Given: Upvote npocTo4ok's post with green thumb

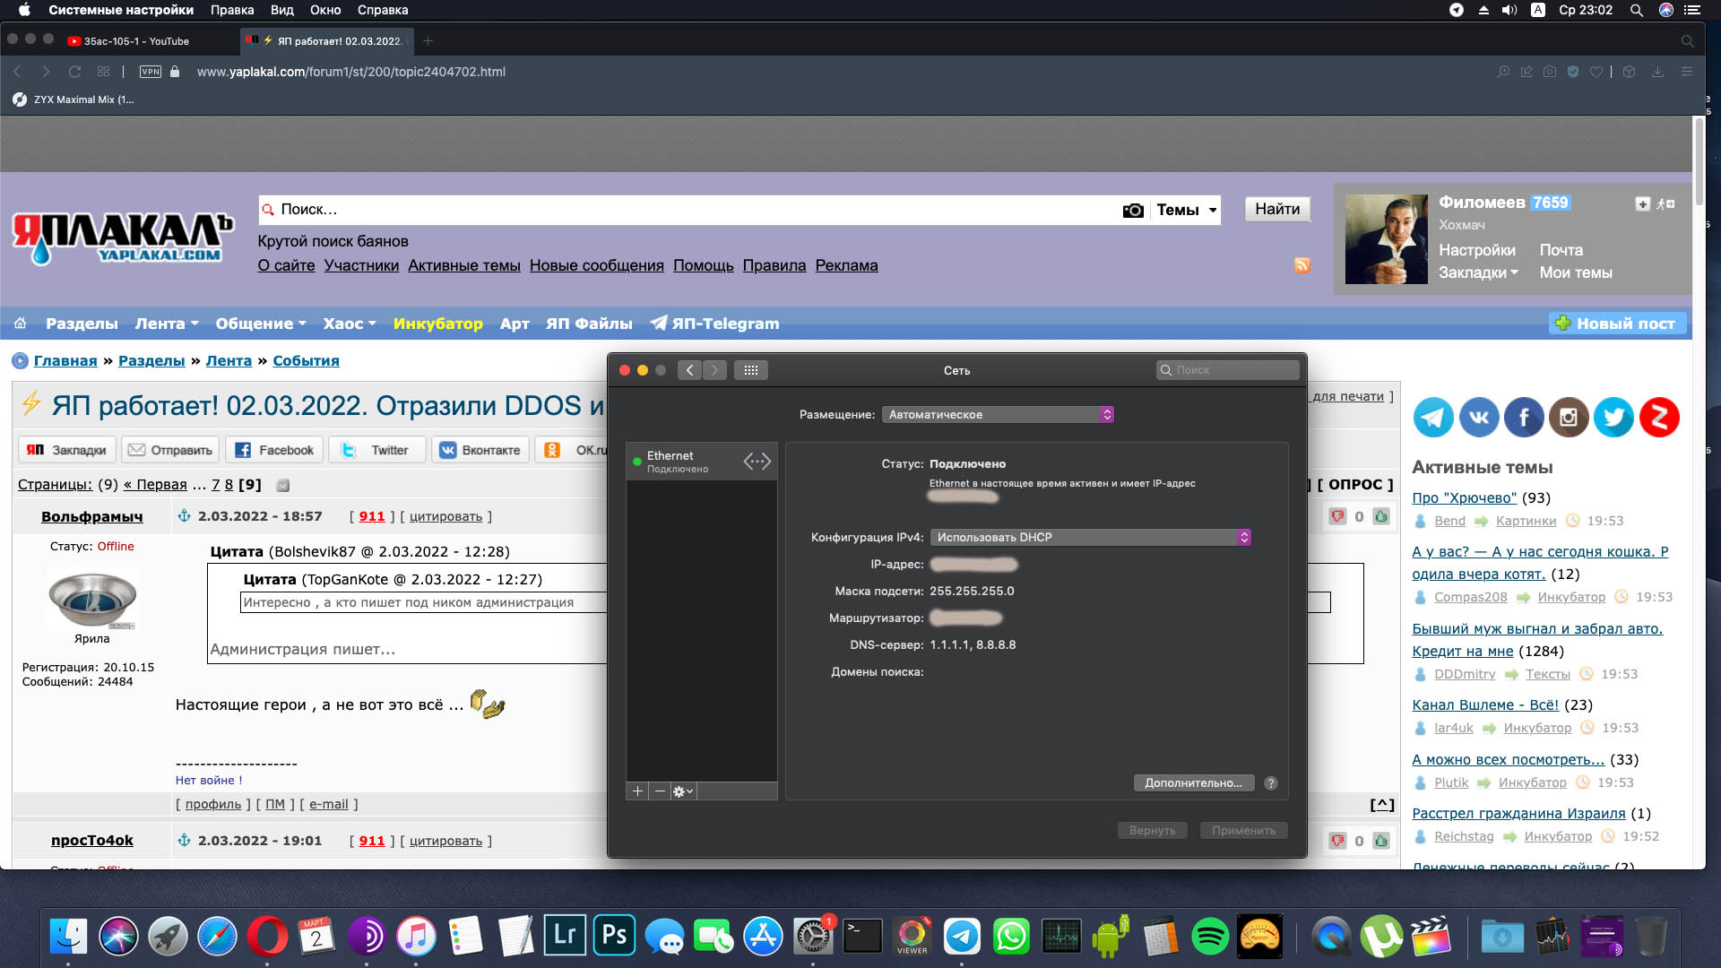Looking at the screenshot, I should 1381,841.
